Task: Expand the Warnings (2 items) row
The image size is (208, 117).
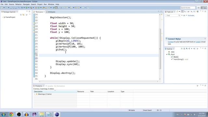Action: pyautogui.click(x=35, y=94)
